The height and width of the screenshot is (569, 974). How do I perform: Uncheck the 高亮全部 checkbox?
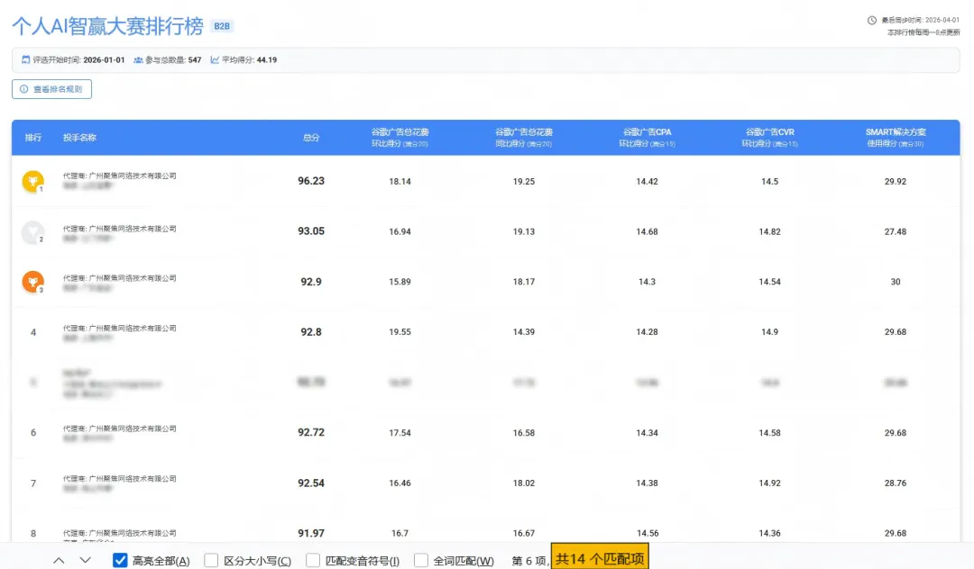tap(120, 561)
